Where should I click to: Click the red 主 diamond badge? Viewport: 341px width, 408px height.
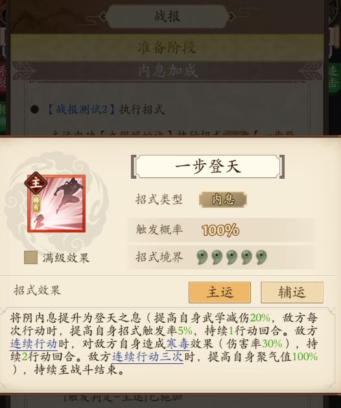pos(36,183)
